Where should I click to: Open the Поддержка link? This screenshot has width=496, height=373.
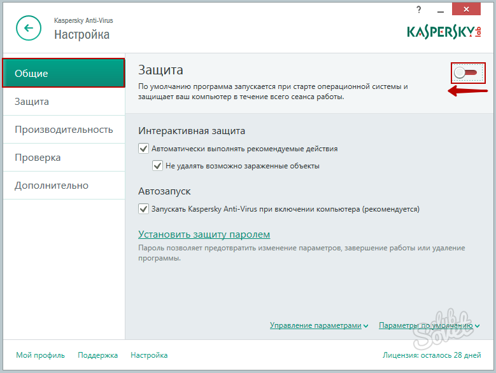pos(98,355)
